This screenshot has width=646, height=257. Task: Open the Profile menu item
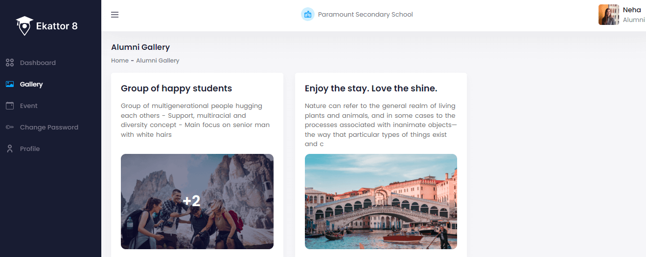30,149
